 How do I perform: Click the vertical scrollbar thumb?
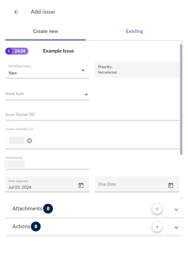point(181,99)
